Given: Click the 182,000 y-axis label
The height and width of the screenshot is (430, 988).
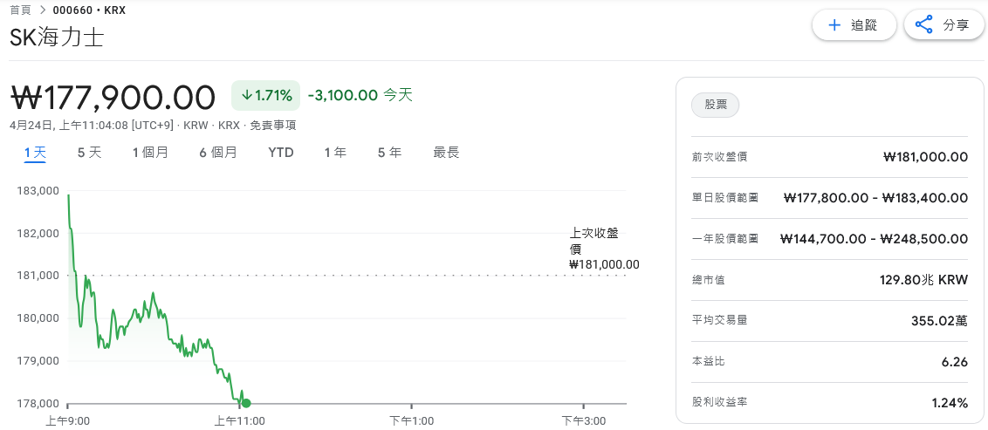Looking at the screenshot, I should point(36,233).
